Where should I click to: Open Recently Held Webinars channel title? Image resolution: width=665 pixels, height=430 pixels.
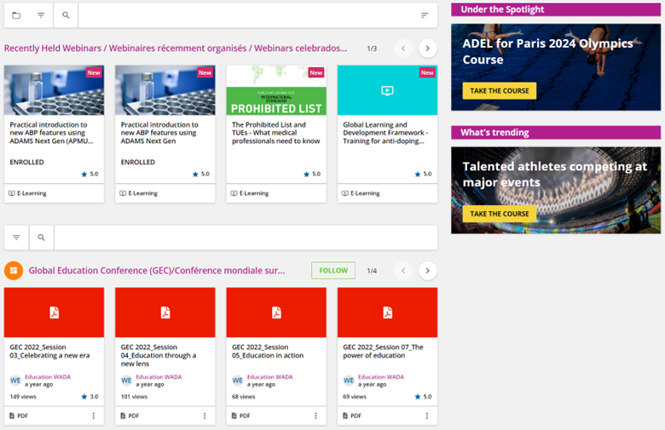(x=176, y=49)
